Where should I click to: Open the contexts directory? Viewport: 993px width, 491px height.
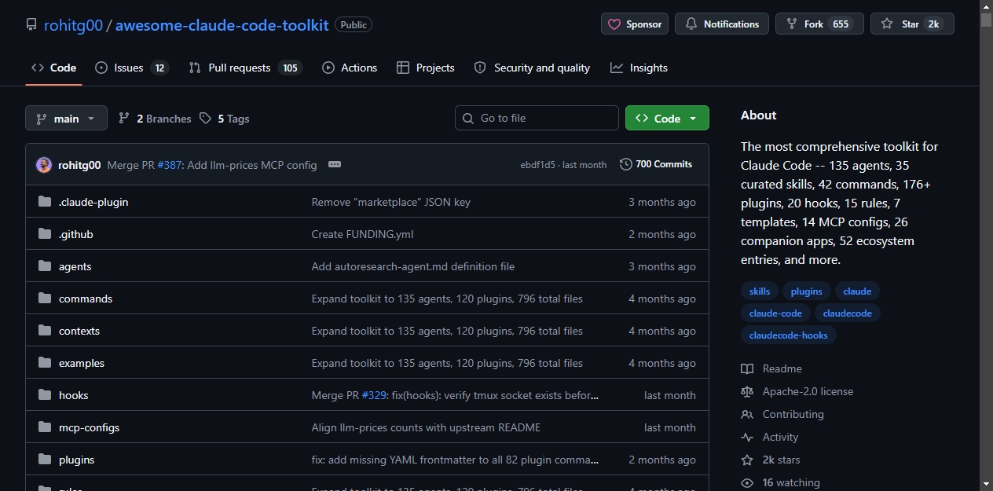point(79,331)
